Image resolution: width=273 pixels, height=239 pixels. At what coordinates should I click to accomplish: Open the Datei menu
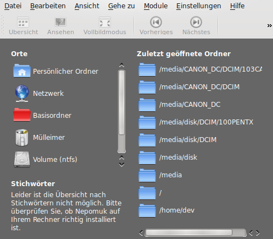click(13, 6)
